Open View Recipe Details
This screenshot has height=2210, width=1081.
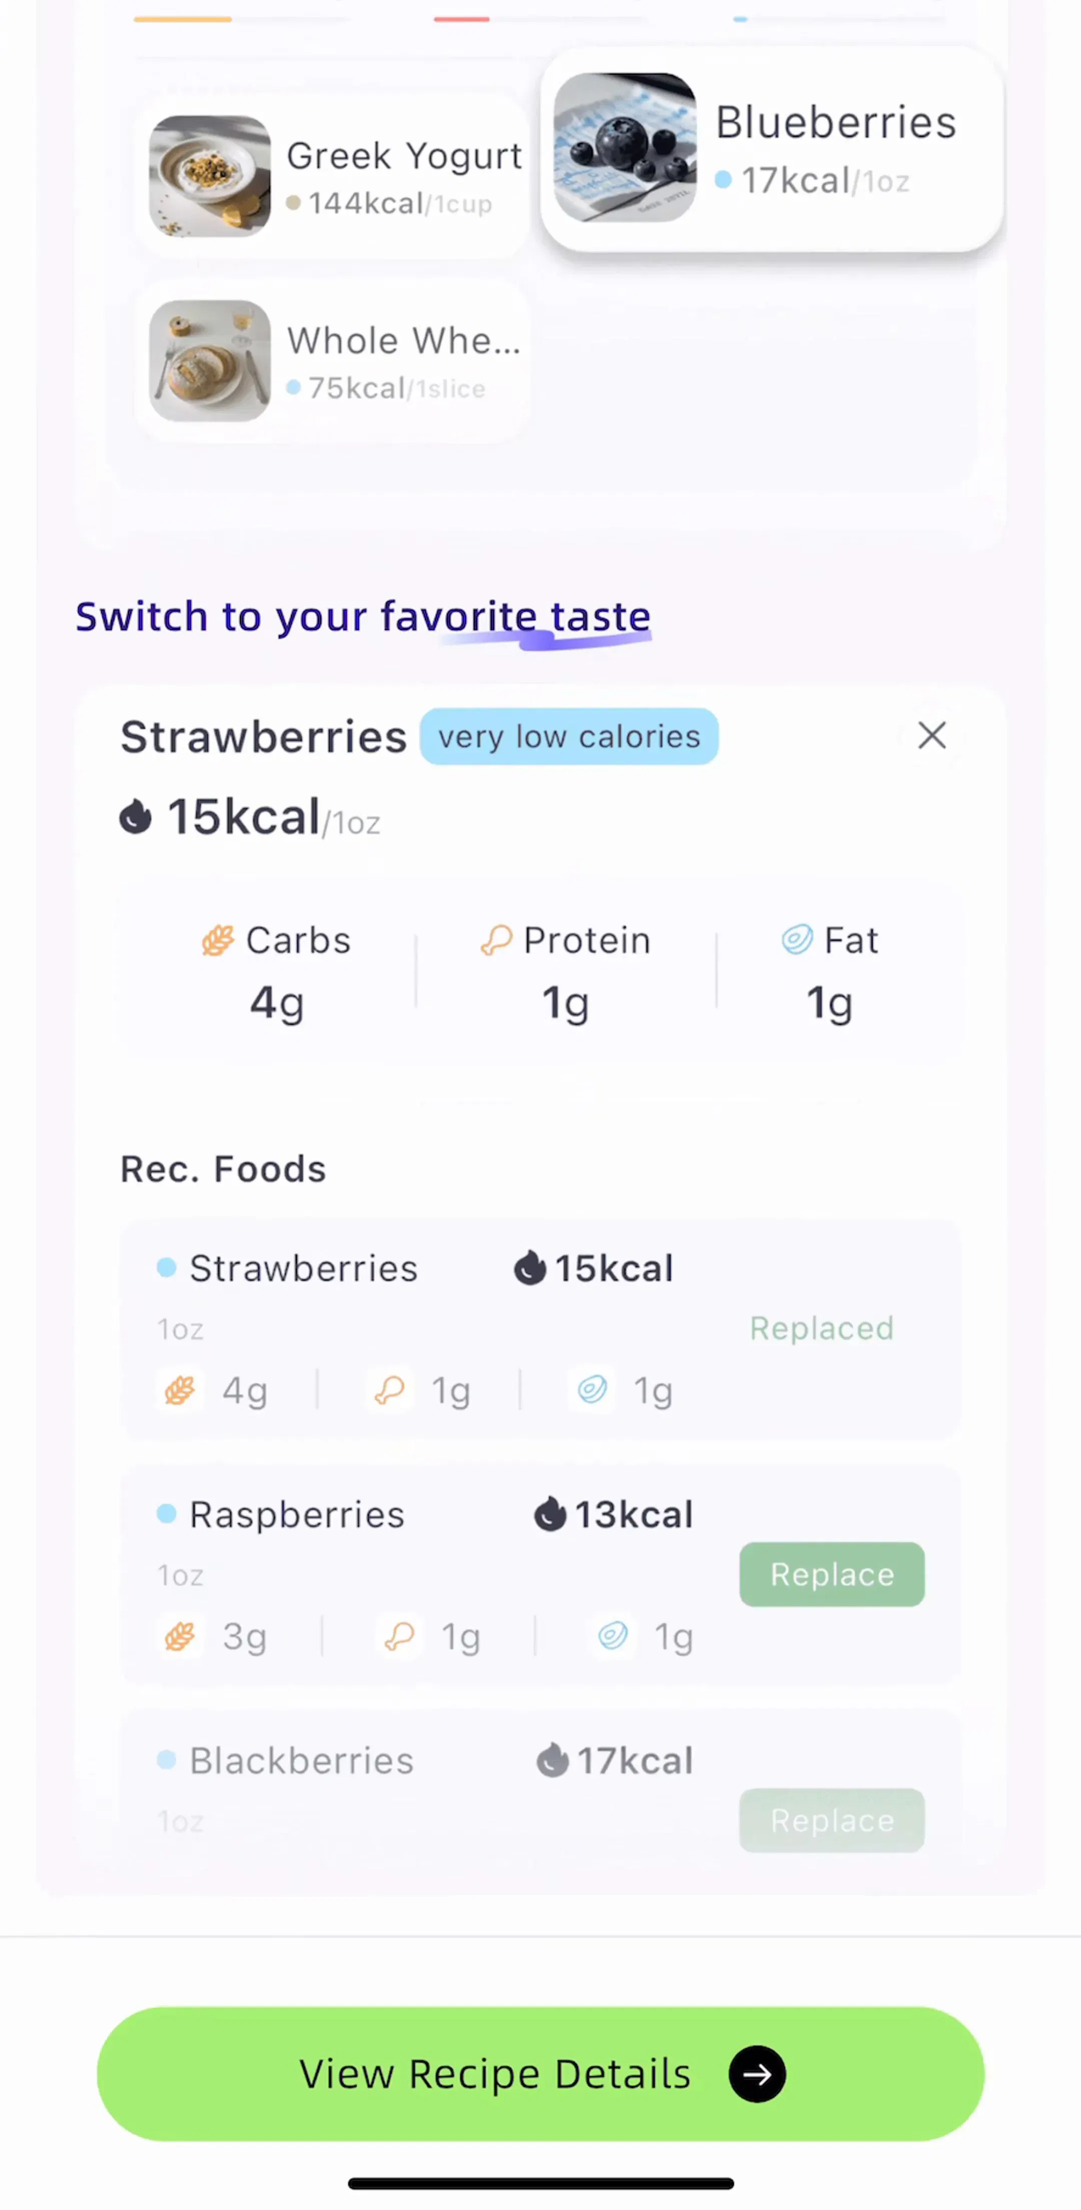coord(541,2074)
